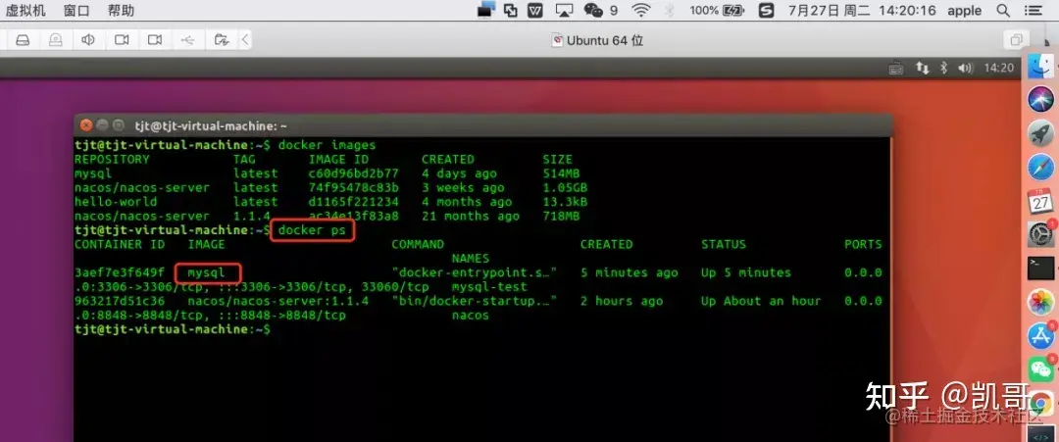Open the 虚拟机 menu
Viewport: 1059px width, 442px height.
pyautogui.click(x=25, y=10)
